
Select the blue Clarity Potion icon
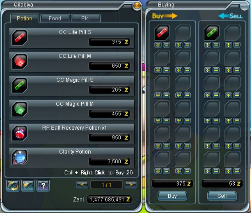[x=20, y=157]
